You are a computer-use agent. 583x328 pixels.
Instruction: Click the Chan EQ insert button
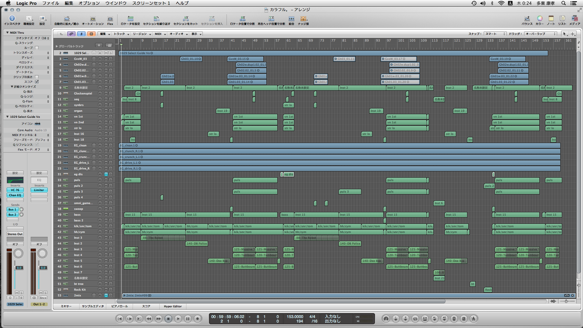[x=15, y=195]
